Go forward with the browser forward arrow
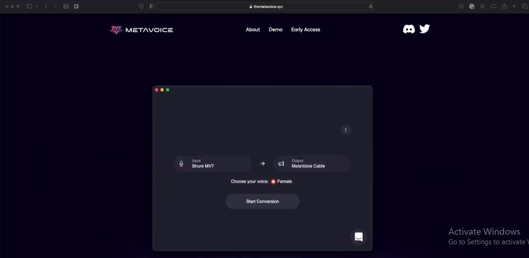529x258 pixels. pos(55,6)
